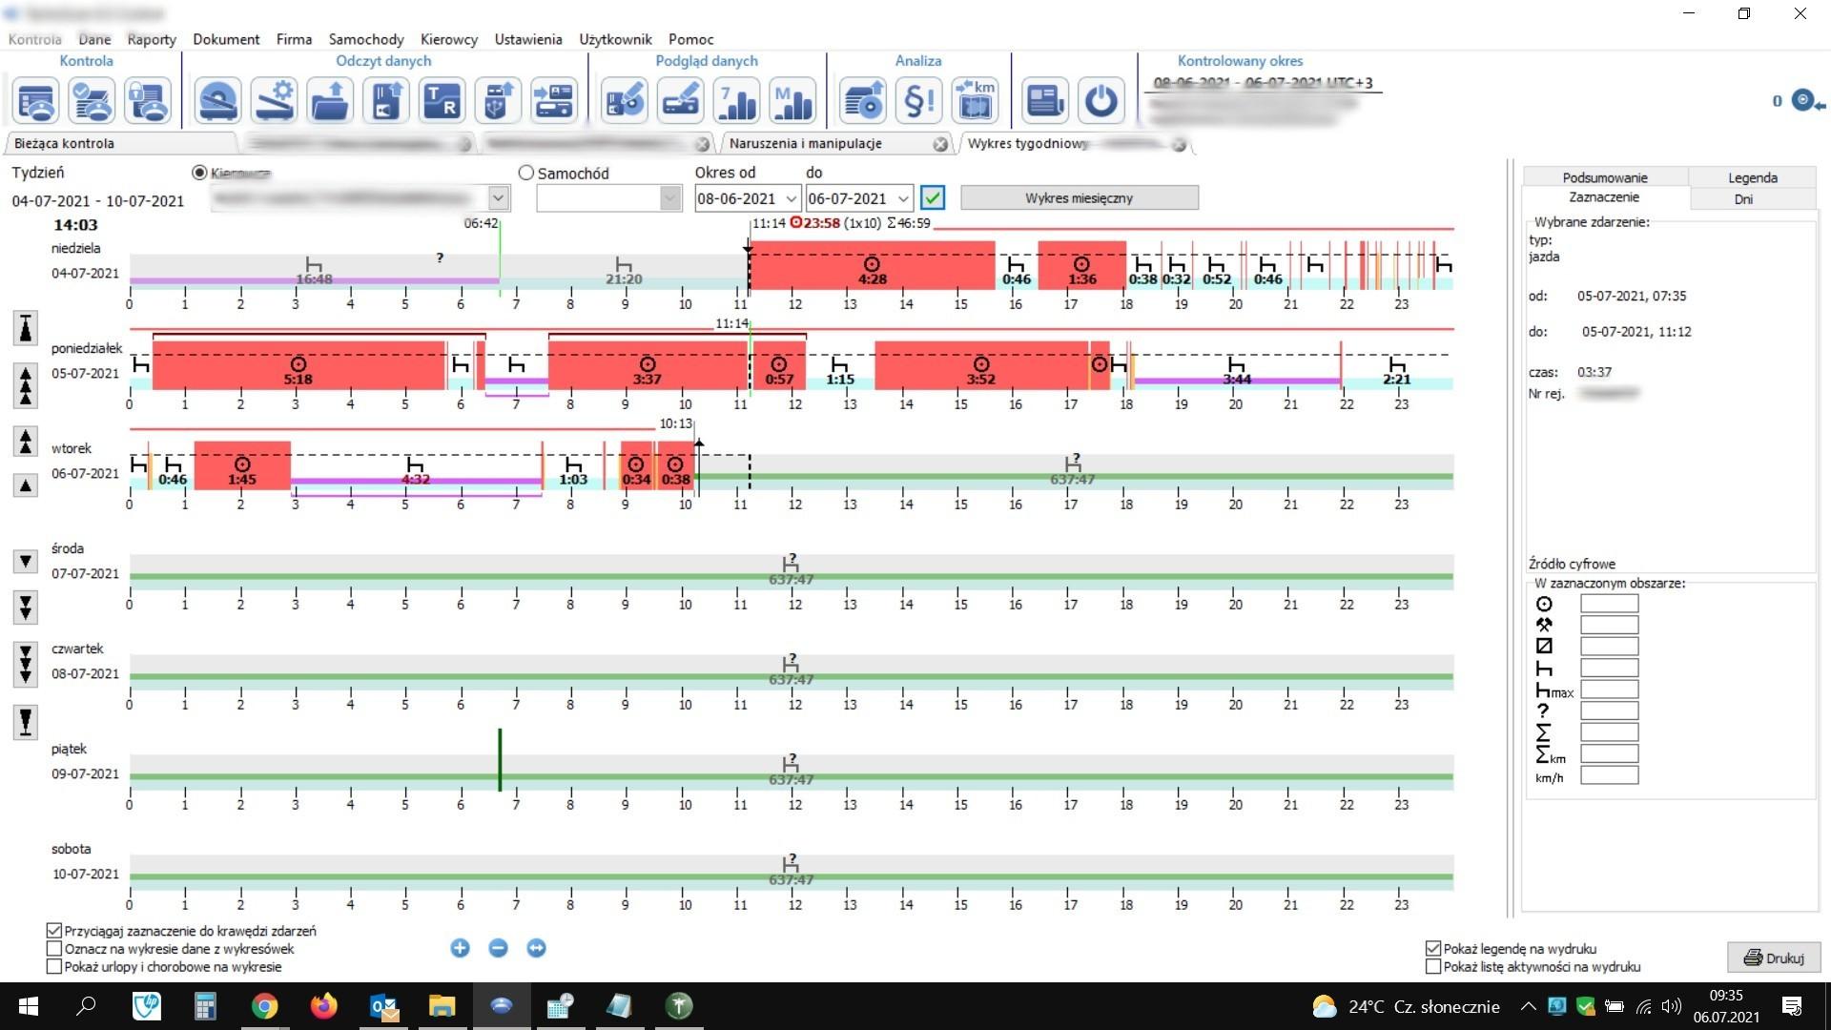Click the blue zoom in plus icon
Viewport: 1831px width, 1030px height.
(x=460, y=948)
